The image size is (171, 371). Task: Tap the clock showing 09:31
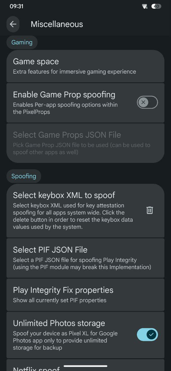tap(16, 6)
